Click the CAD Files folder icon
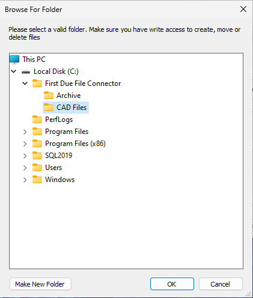 tap(49, 108)
